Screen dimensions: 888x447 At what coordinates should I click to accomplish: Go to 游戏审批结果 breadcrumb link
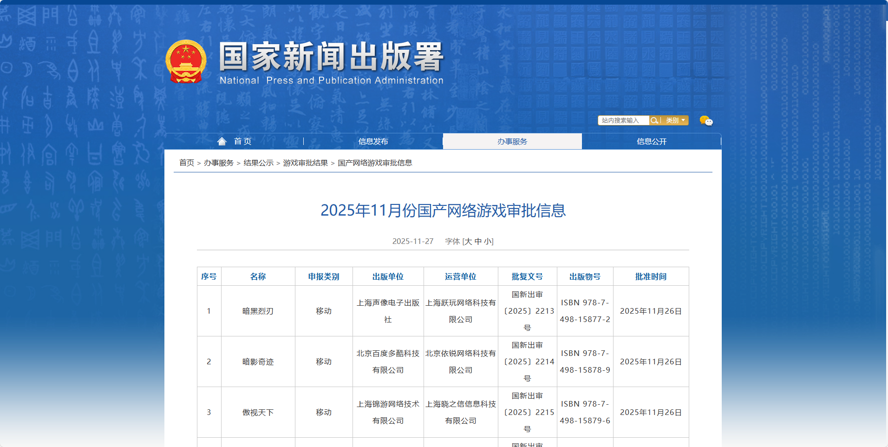305,163
